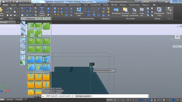
Task: Expand the Layers panel arrow
Action: 169,19
